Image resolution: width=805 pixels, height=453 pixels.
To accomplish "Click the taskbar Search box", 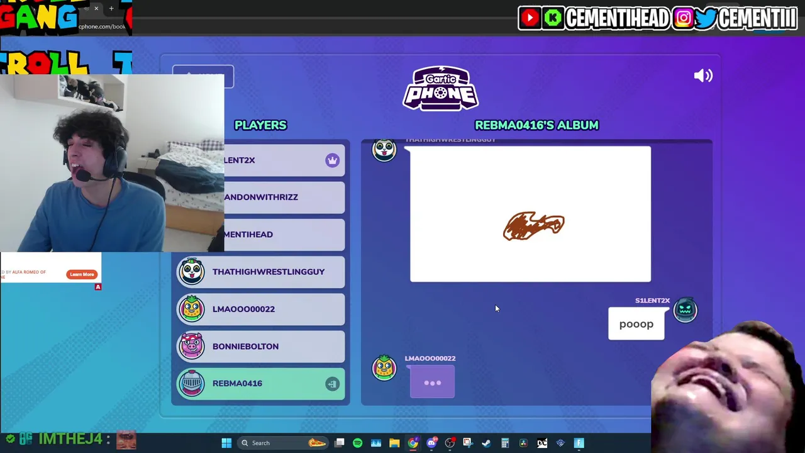I will click(282, 443).
